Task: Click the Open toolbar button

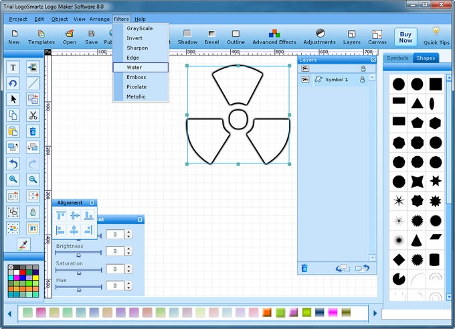Action: 70,38
